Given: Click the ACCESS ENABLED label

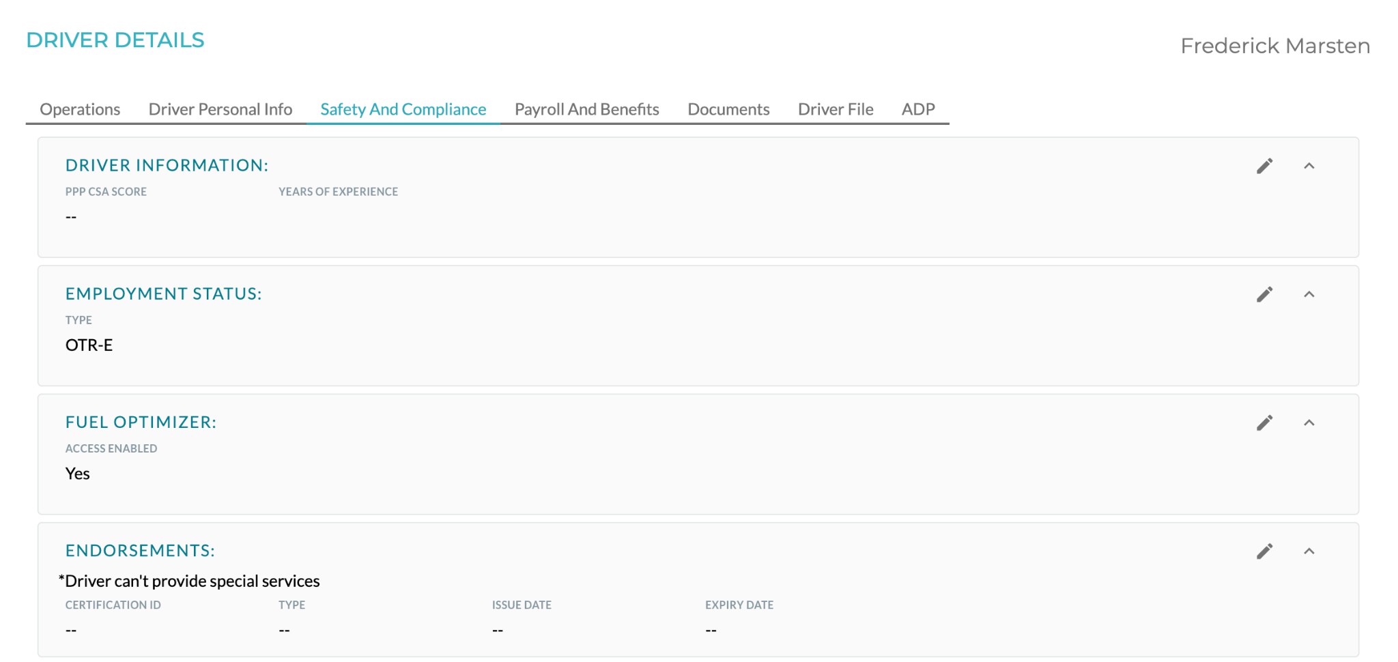Looking at the screenshot, I should 111,448.
